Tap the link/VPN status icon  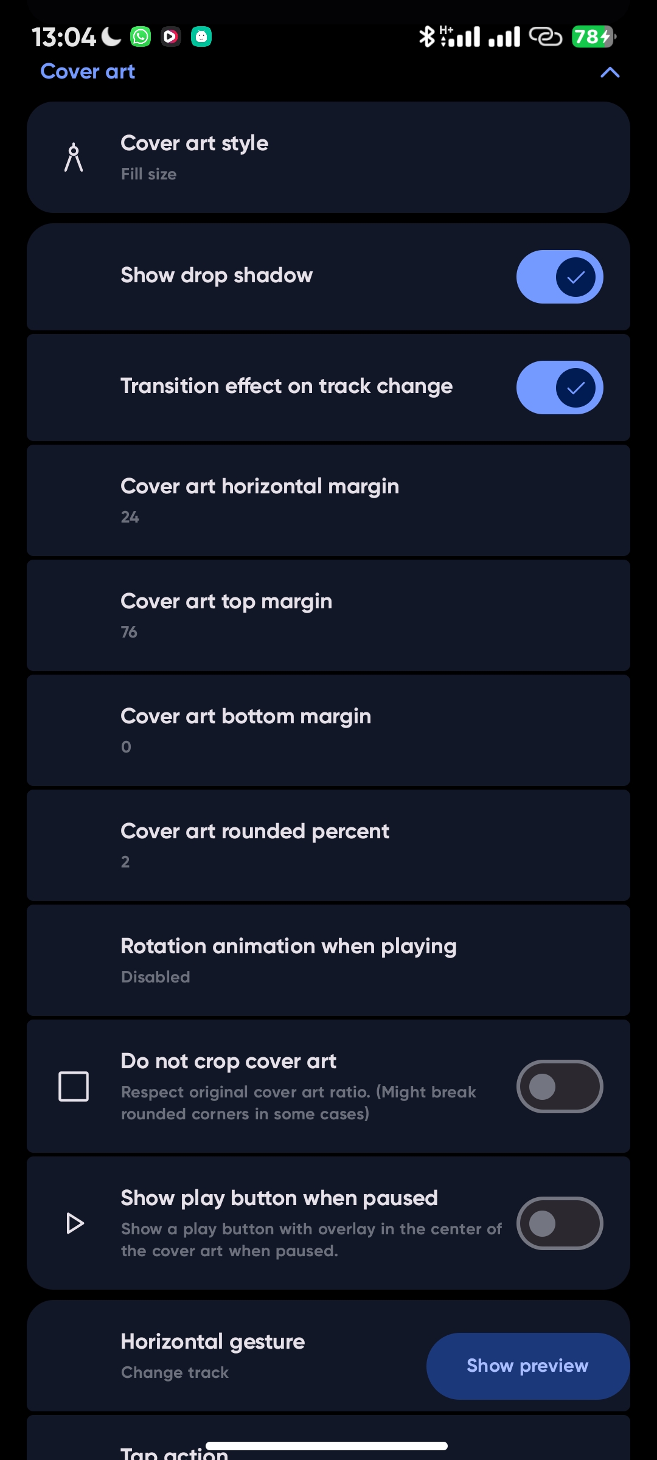tap(545, 36)
